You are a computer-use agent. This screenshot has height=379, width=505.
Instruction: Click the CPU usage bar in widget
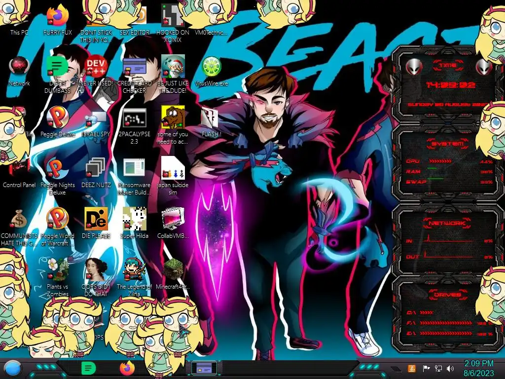[440, 161]
